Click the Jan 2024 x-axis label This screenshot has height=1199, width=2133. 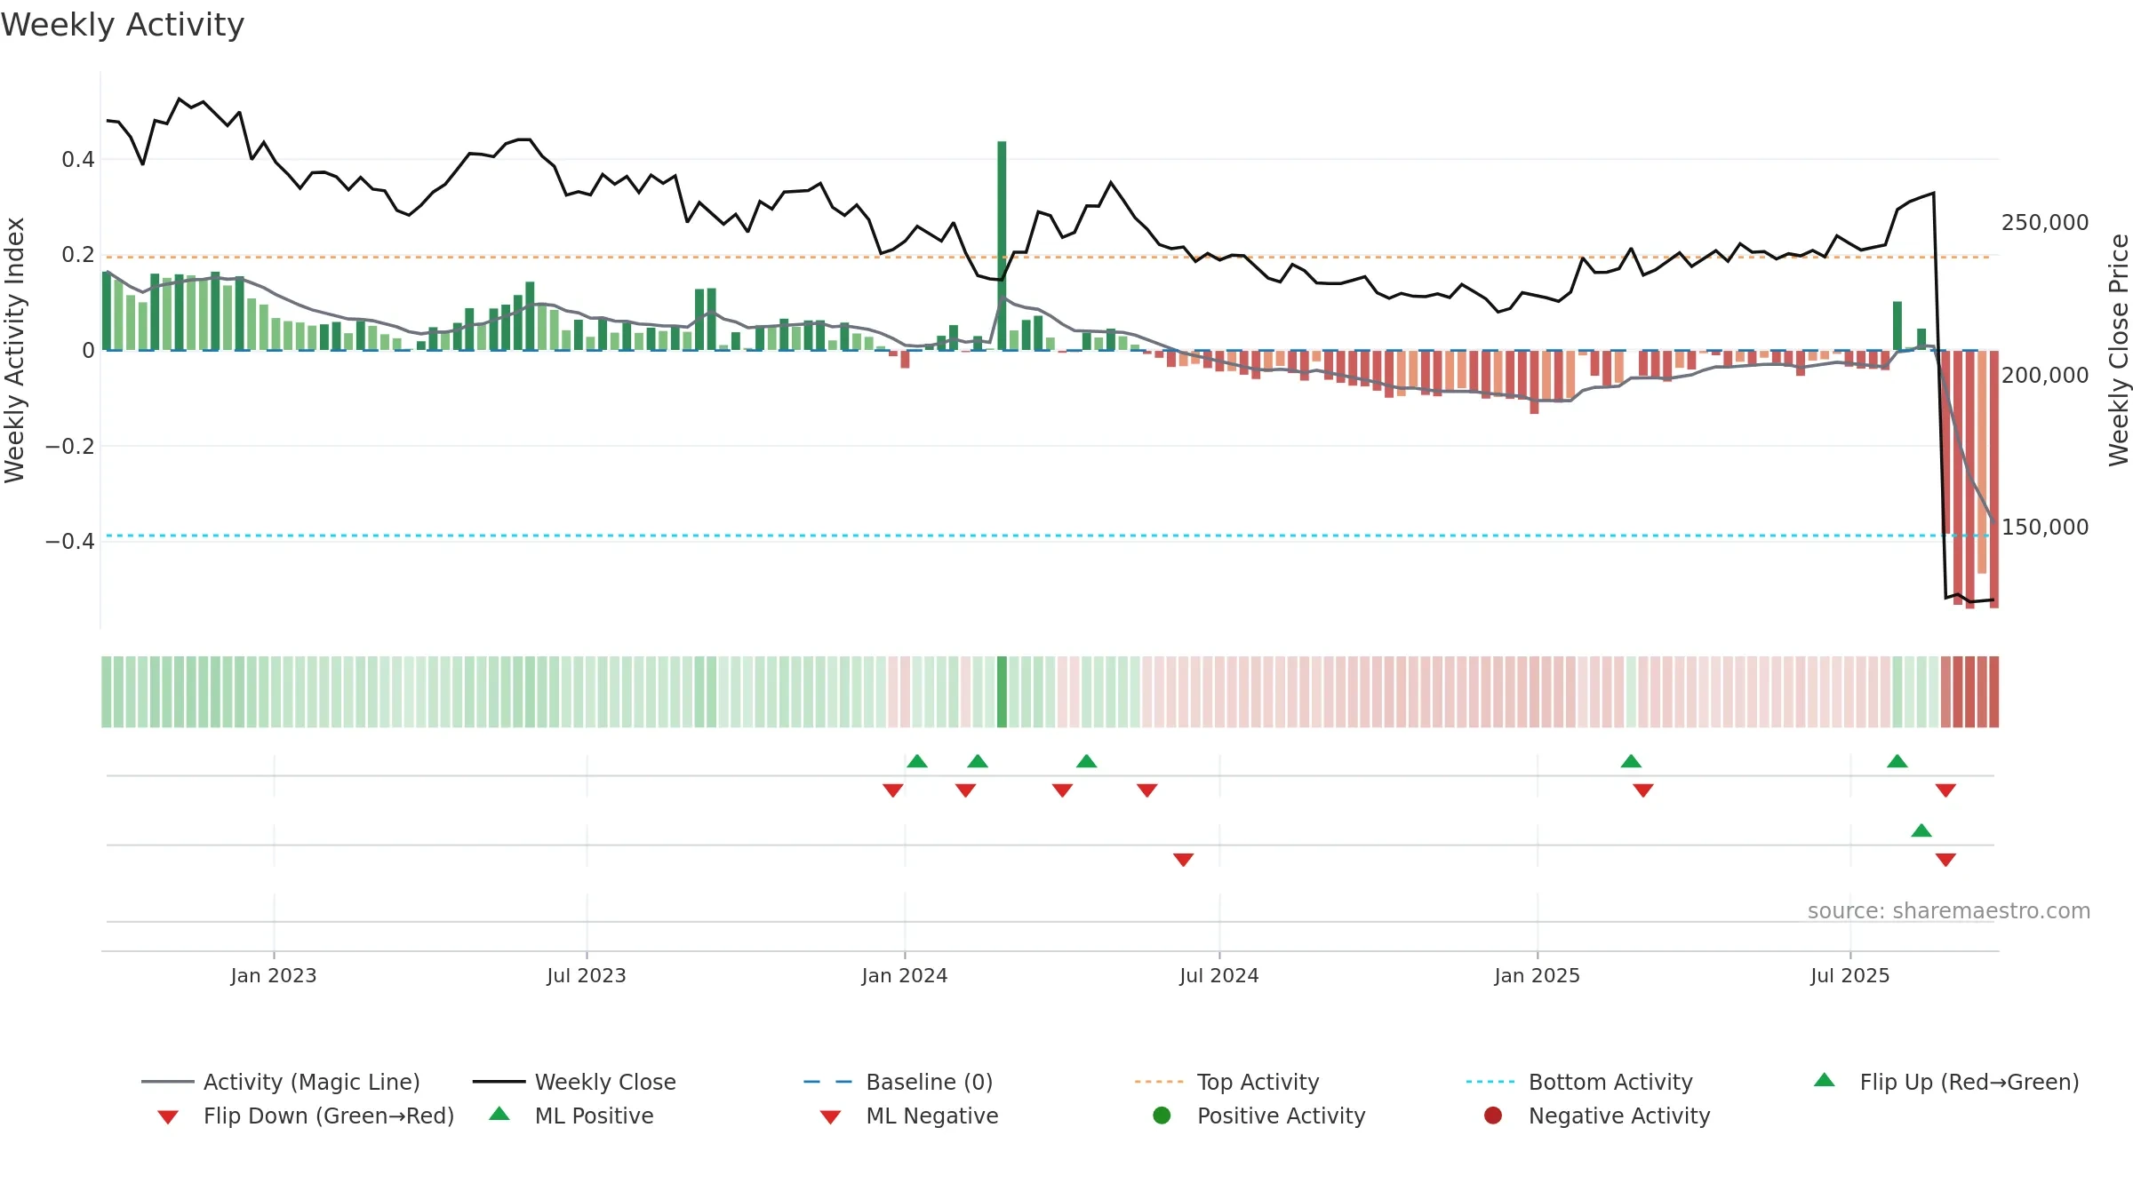[x=905, y=976]
